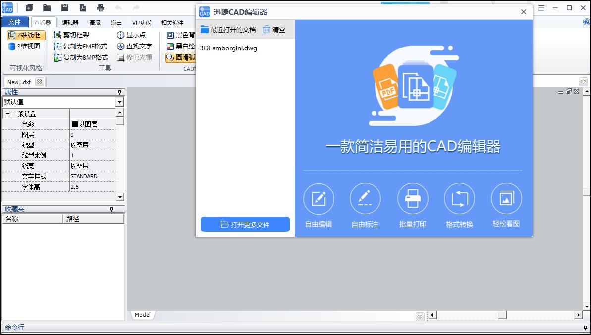The width and height of the screenshot is (591, 335).
Task: Click the 清空 clear recent documents icon
Action: [x=267, y=29]
